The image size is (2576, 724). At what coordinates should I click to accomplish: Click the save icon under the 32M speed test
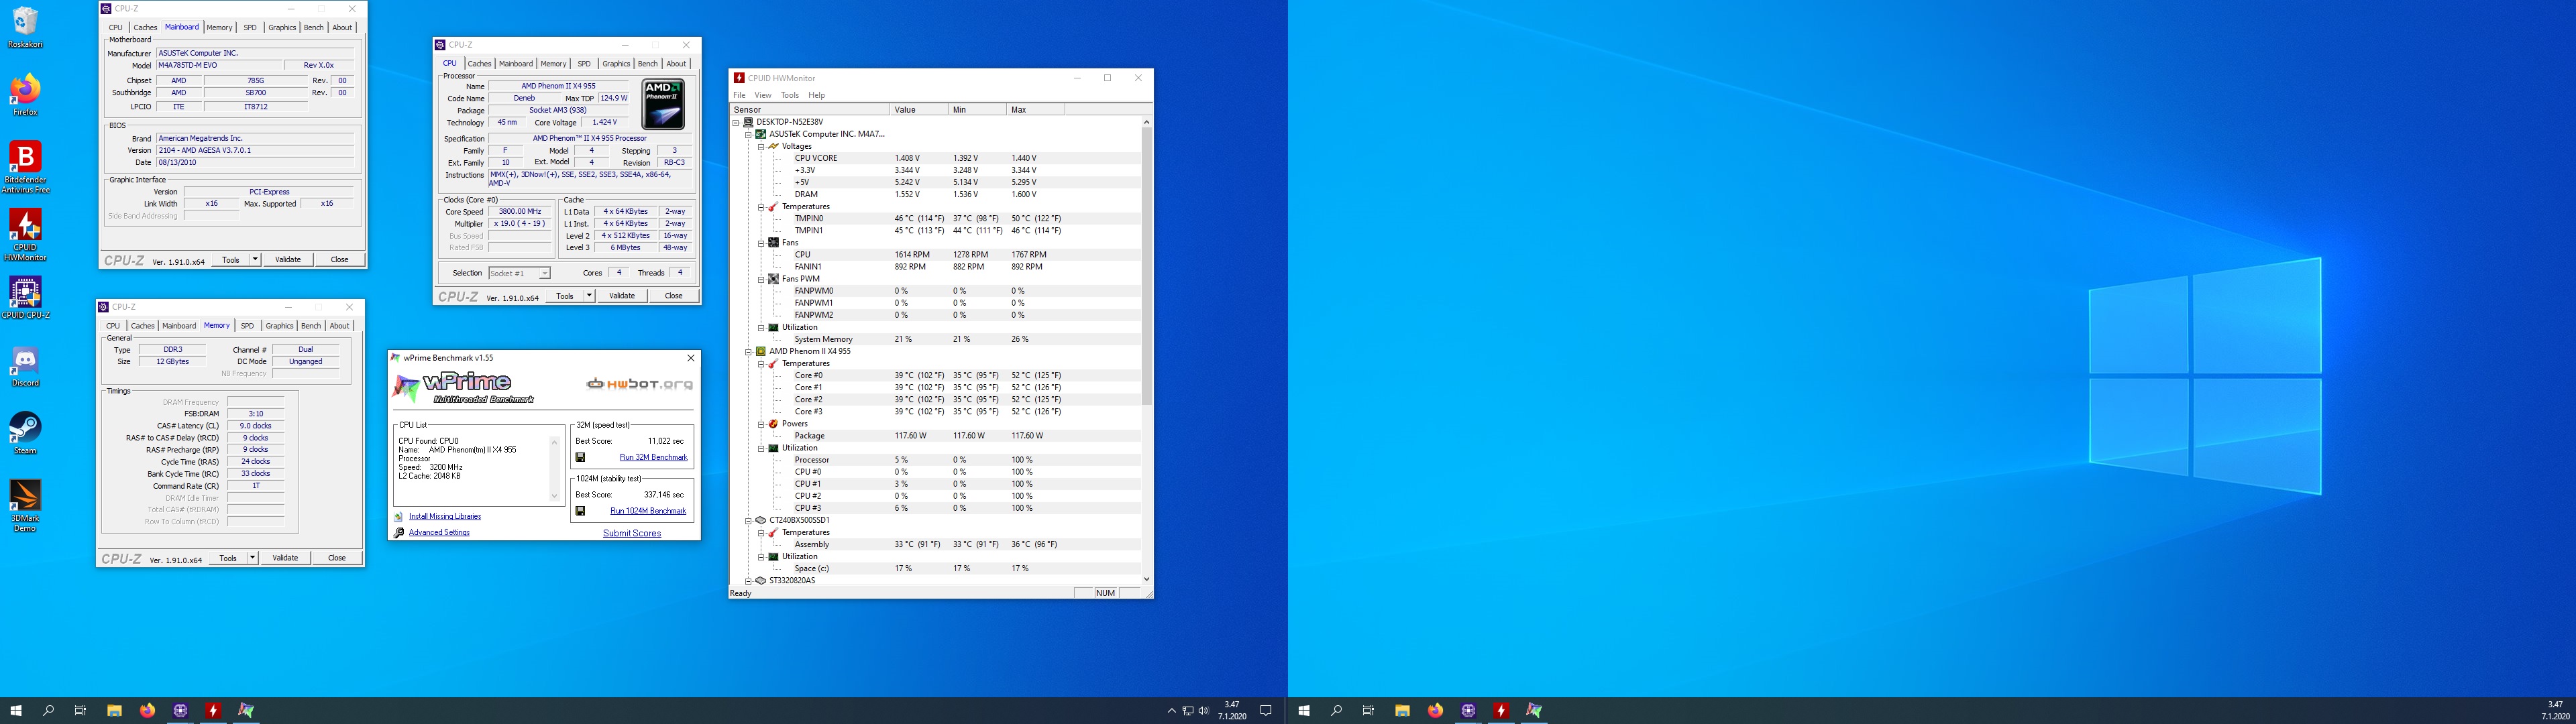580,457
